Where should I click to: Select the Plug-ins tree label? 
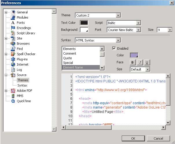coord(22,59)
